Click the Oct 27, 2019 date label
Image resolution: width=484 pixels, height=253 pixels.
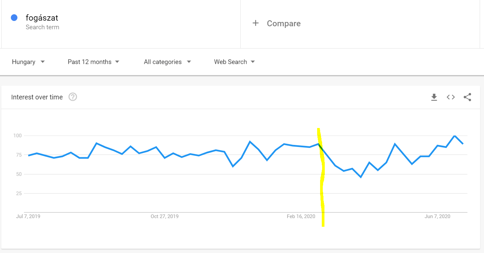165,216
